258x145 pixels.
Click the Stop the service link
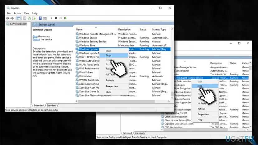(x=35, y=36)
